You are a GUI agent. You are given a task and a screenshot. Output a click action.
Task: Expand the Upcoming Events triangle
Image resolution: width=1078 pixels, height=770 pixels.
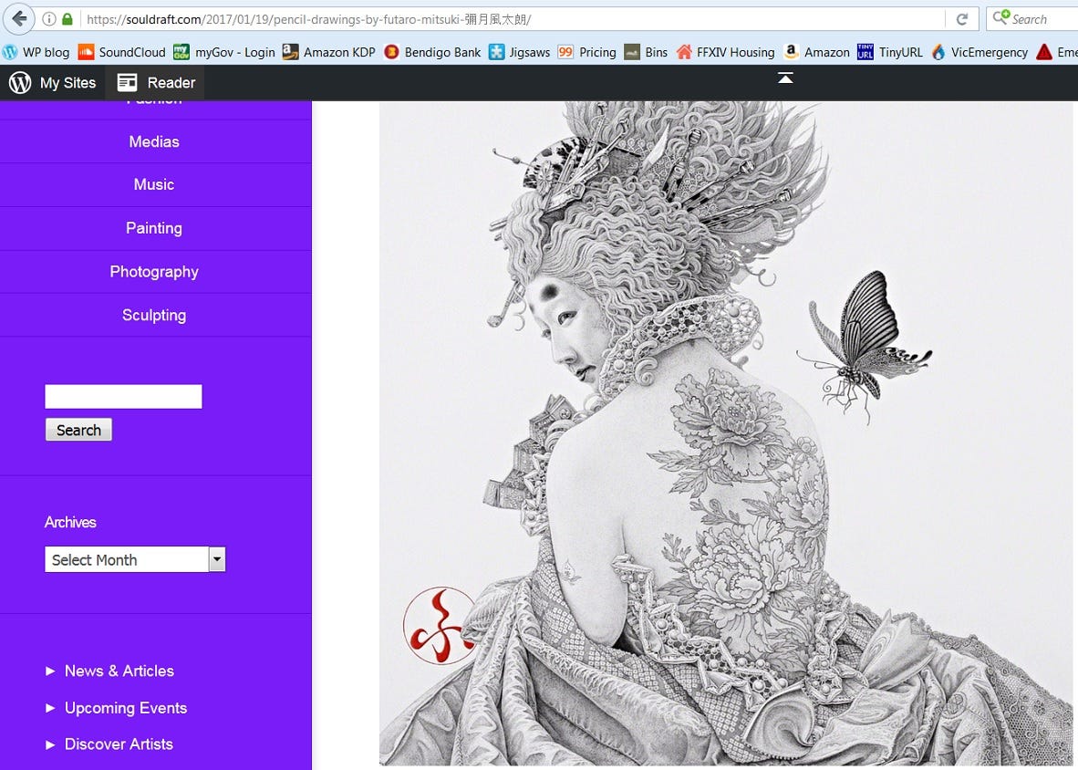pos(50,707)
